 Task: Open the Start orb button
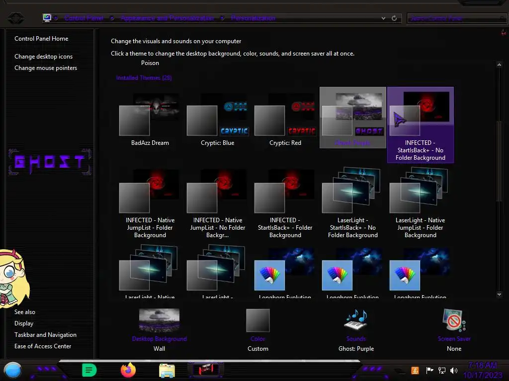(x=12, y=370)
